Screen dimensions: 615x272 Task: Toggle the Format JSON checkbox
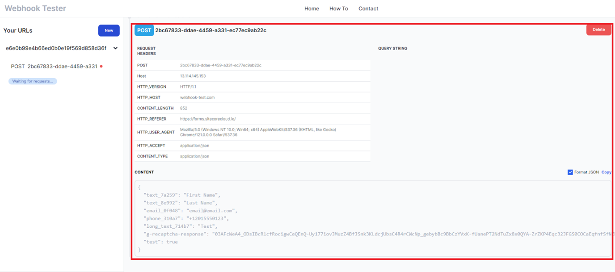pos(570,172)
